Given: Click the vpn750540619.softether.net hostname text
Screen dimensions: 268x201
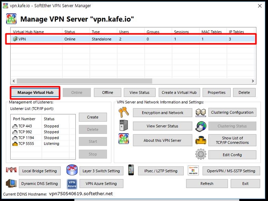Looking at the screenshot, I should (81, 194).
